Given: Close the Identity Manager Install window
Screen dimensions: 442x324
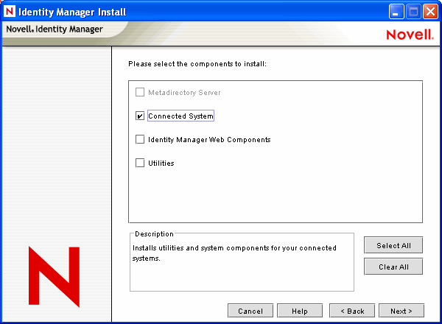Looking at the screenshot, I should point(429,11).
